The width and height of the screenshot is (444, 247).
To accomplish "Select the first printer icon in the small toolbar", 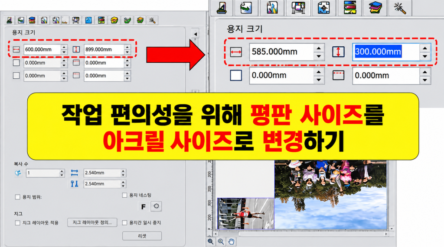I will pos(10,20).
